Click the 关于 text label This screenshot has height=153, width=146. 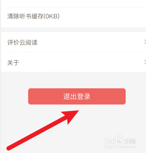[13, 63]
